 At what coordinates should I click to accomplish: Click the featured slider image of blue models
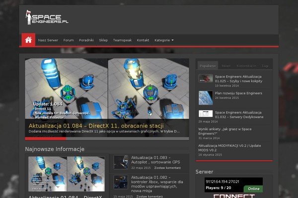click(x=107, y=89)
